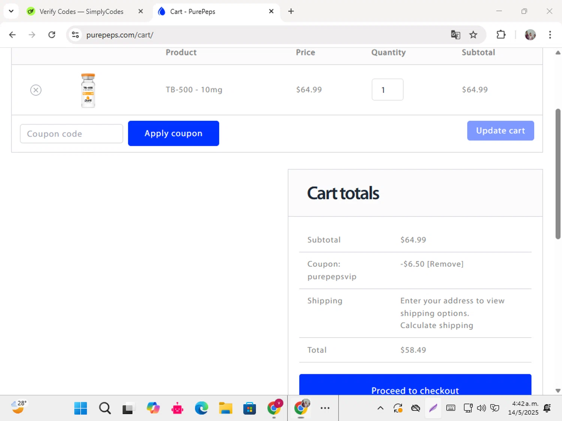Screen dimensions: 562x421
Task: Click the address bar URL purepeps.com/cart/
Action: click(x=120, y=35)
